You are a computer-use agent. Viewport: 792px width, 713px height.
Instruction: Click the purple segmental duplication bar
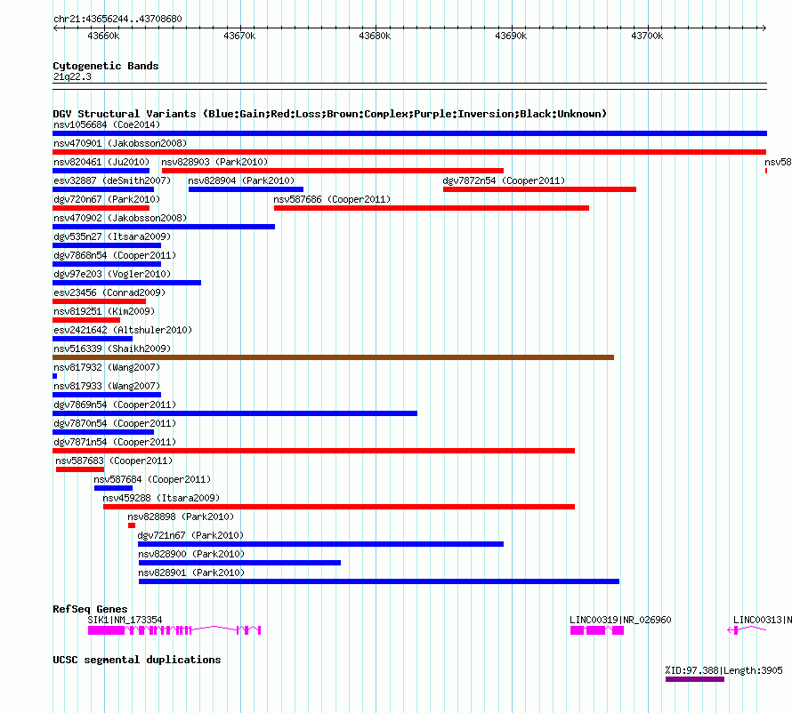point(695,680)
